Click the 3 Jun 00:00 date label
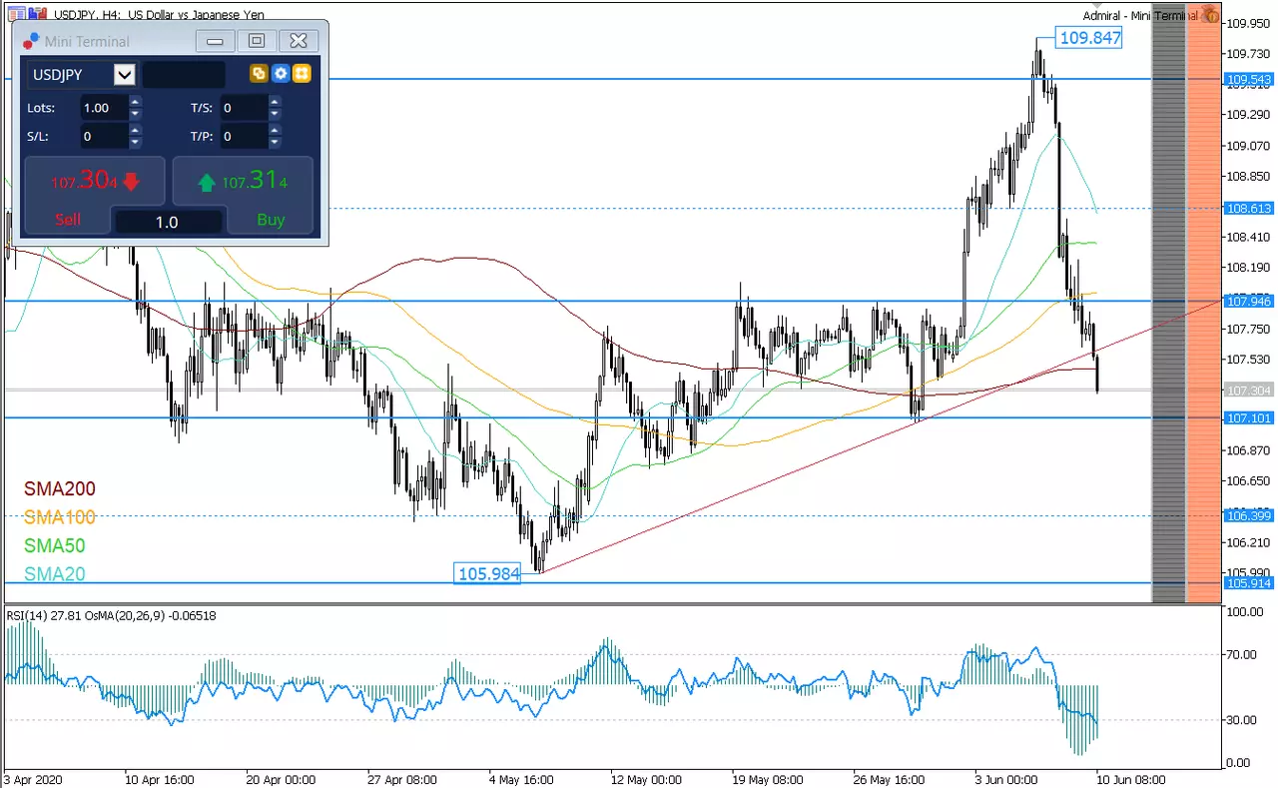The height and width of the screenshot is (788, 1278). 1008,779
